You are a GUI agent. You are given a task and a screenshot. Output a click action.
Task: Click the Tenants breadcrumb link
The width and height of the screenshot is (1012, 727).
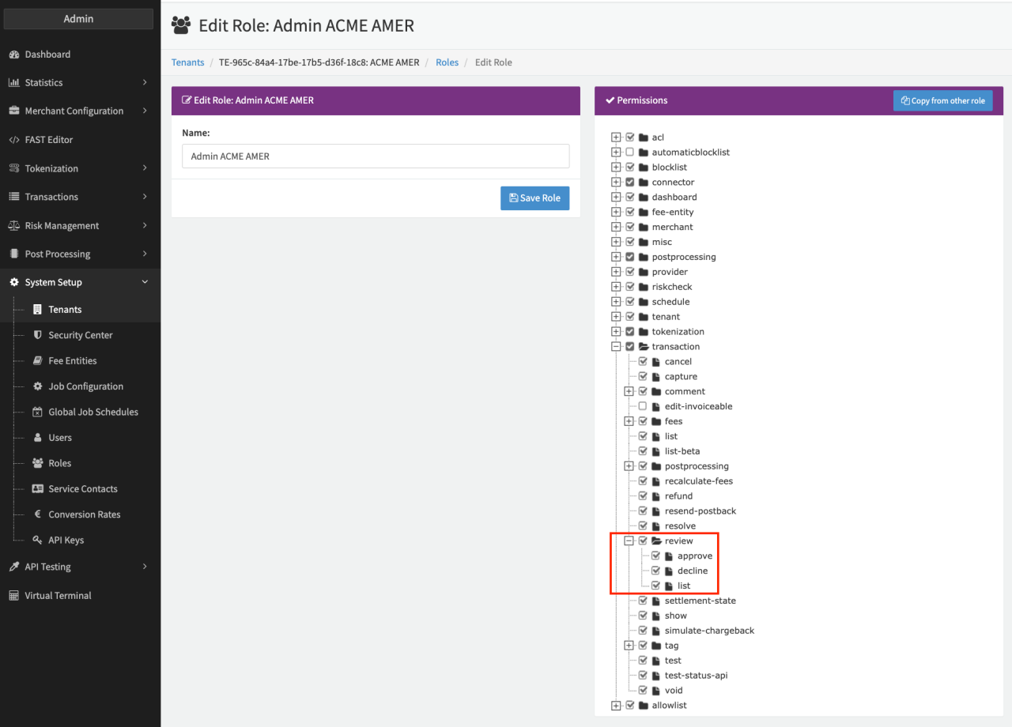click(x=188, y=62)
